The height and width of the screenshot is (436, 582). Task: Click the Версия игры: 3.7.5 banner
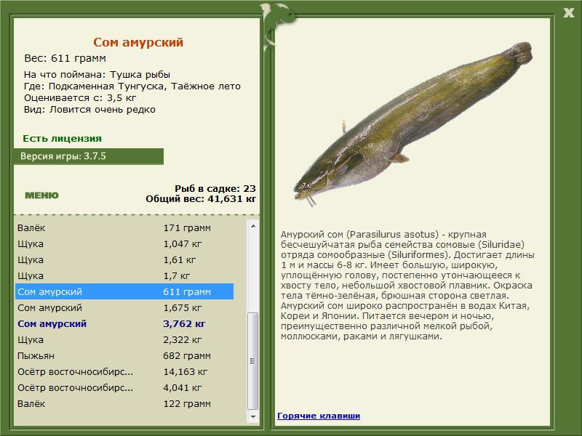click(88, 156)
